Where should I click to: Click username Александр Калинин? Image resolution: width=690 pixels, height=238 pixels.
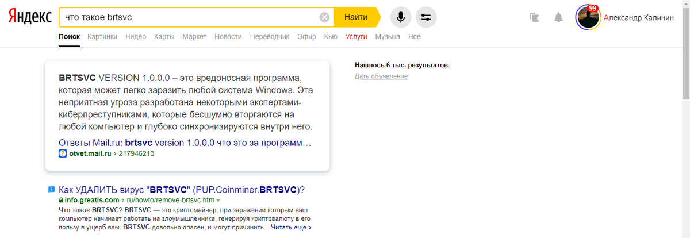[x=639, y=18]
